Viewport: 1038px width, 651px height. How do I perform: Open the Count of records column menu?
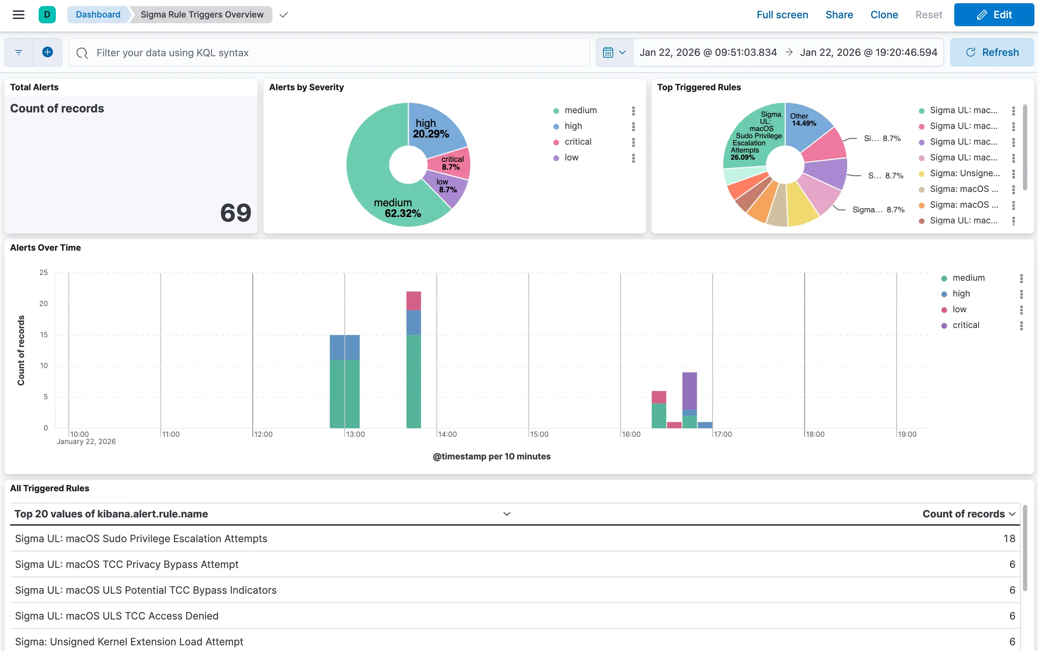tap(1012, 514)
